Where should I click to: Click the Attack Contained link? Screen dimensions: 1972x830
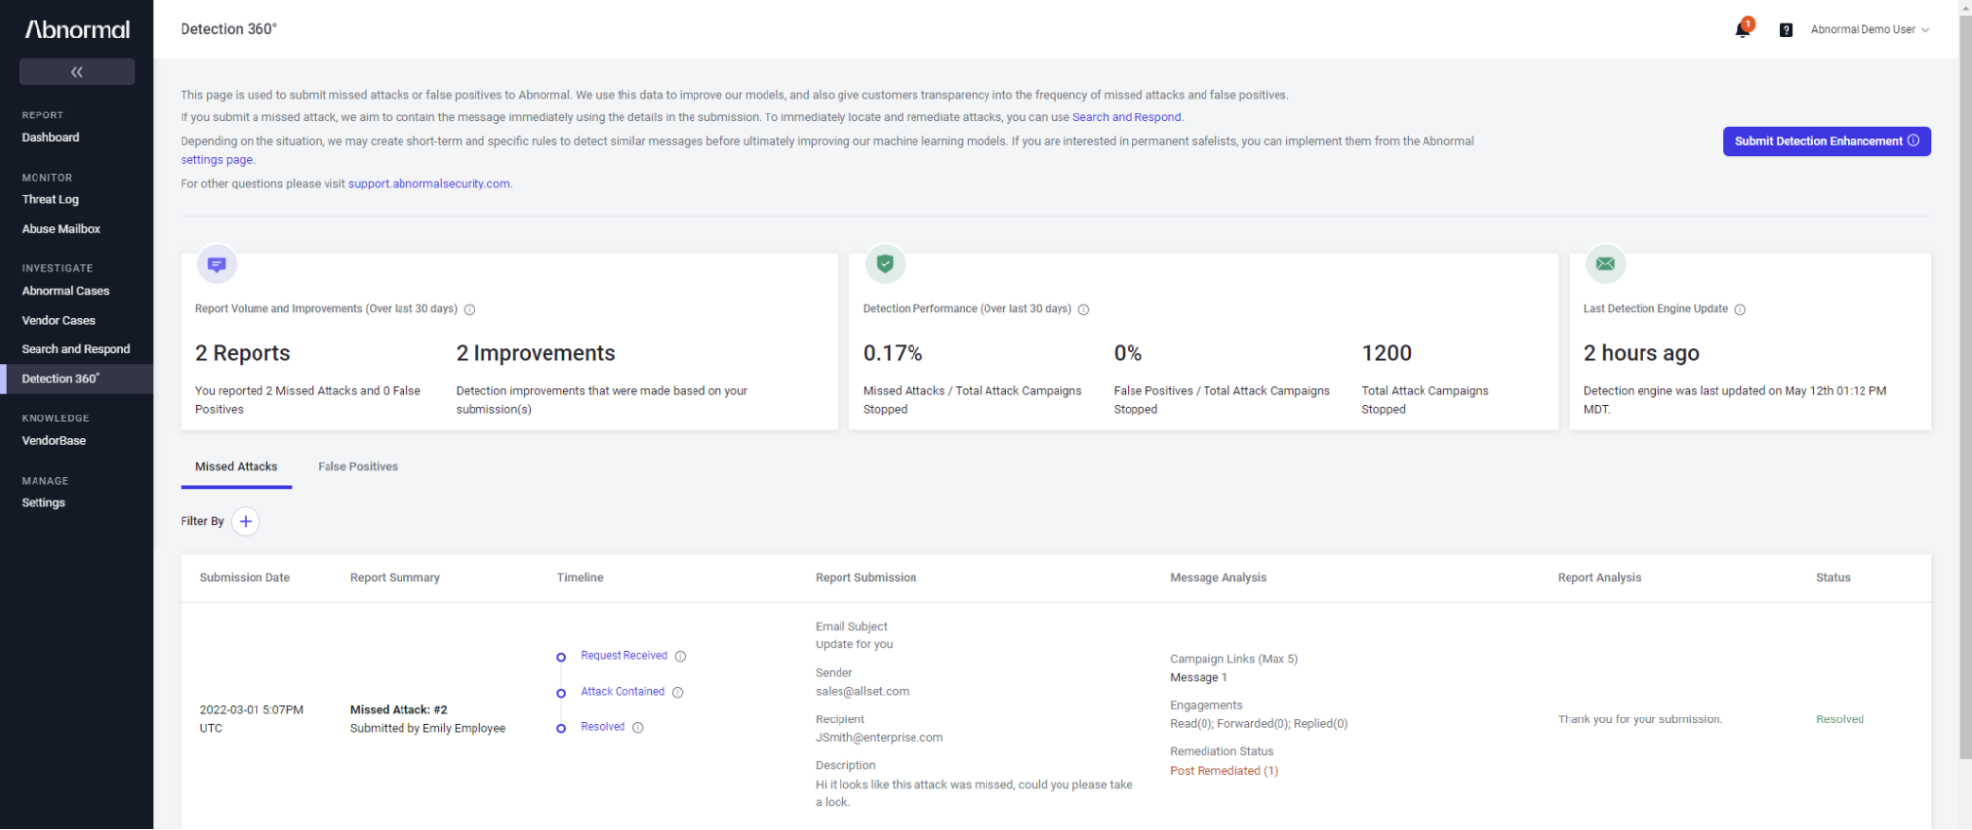coord(622,692)
